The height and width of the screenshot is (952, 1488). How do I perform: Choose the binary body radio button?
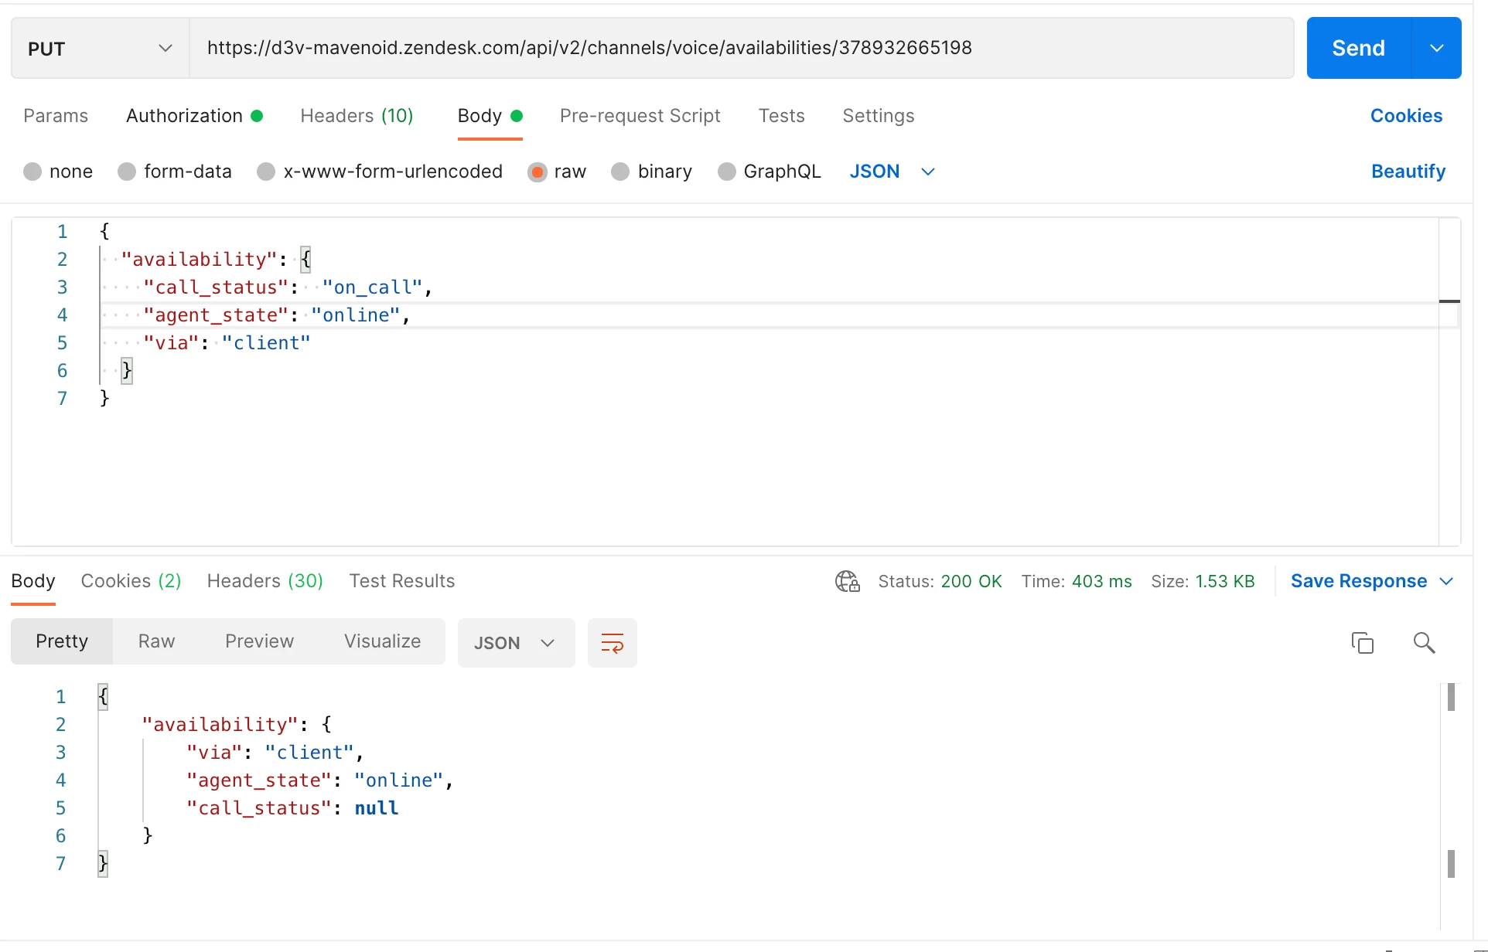click(620, 172)
